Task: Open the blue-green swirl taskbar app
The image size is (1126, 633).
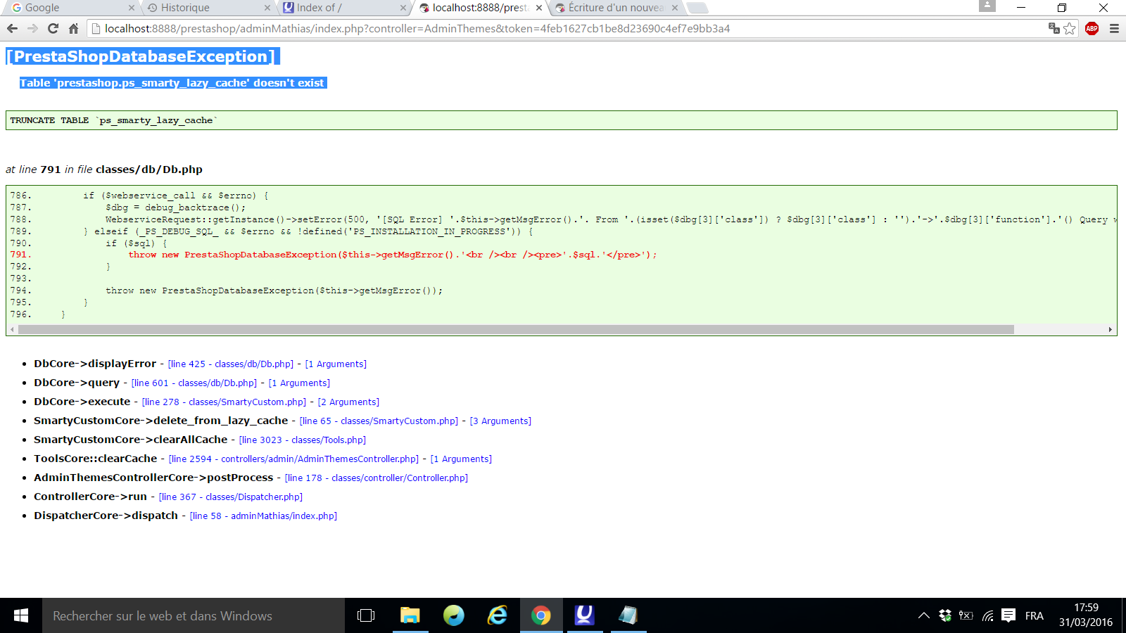Action: [x=453, y=615]
